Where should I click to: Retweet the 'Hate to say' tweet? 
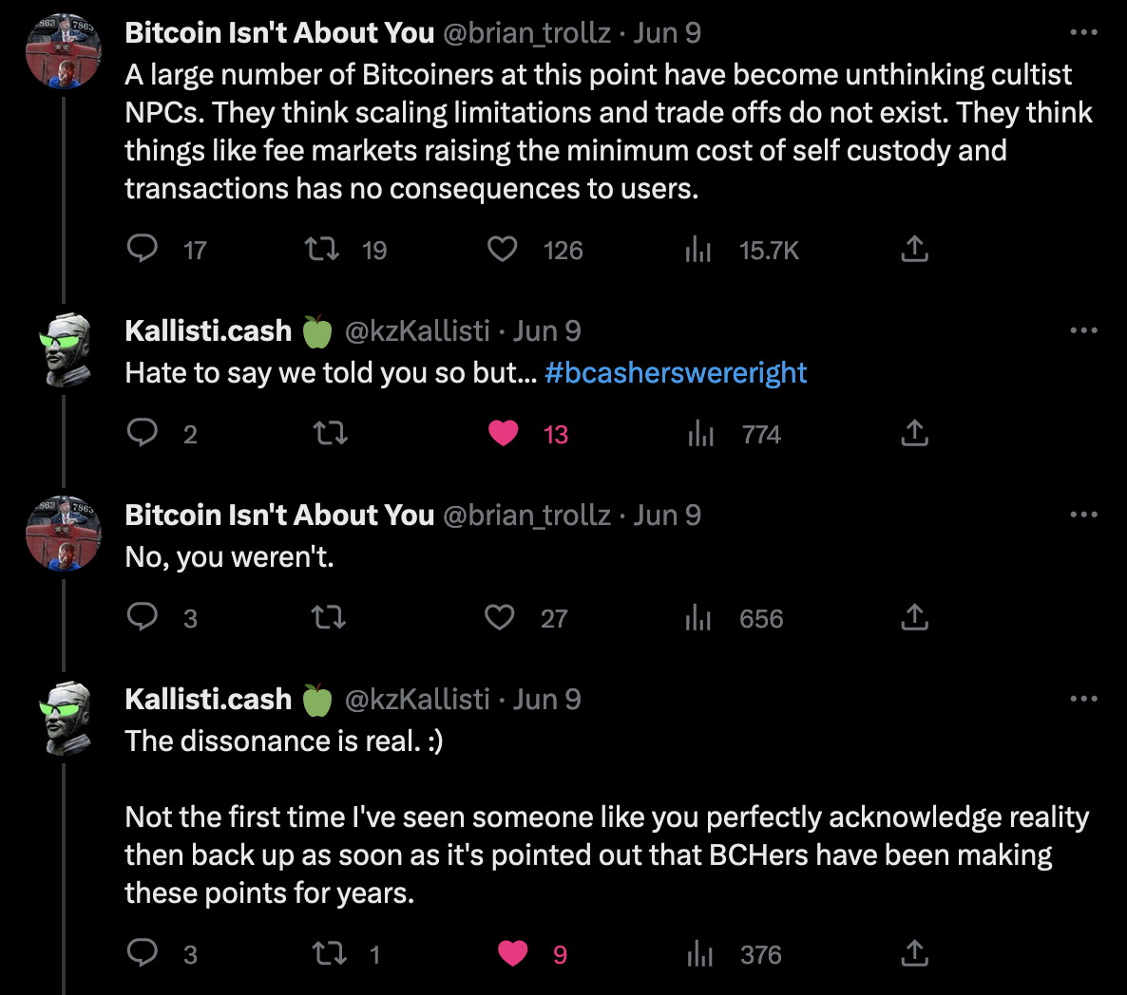tap(330, 434)
